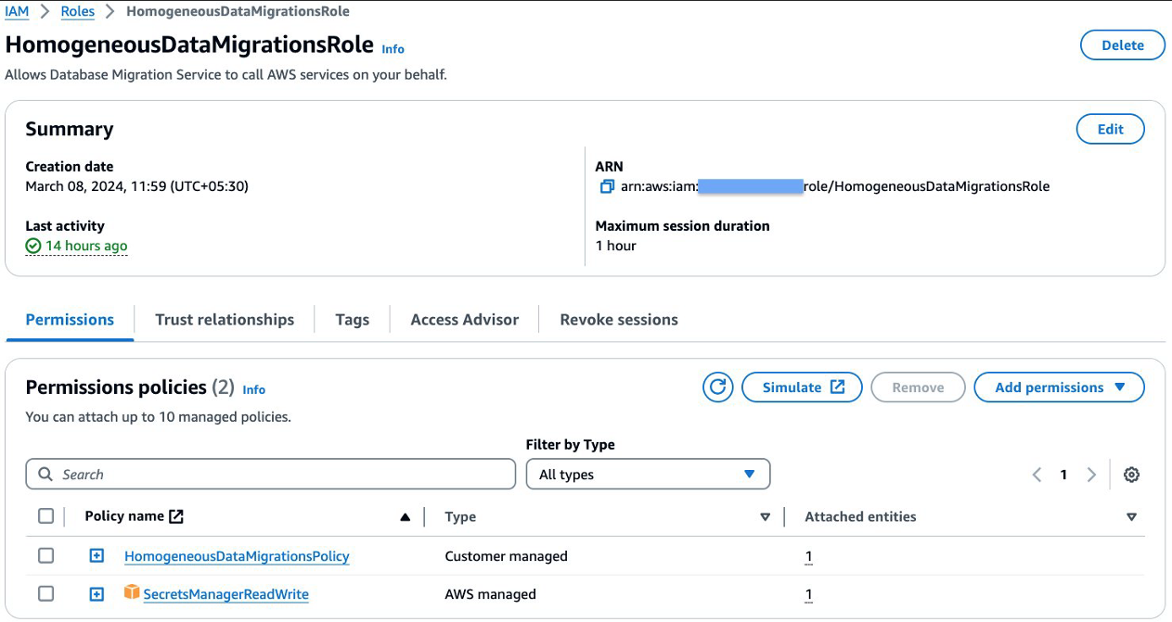Open the Add permissions dropdown
Viewport: 1172px width, 622px height.
[1059, 387]
